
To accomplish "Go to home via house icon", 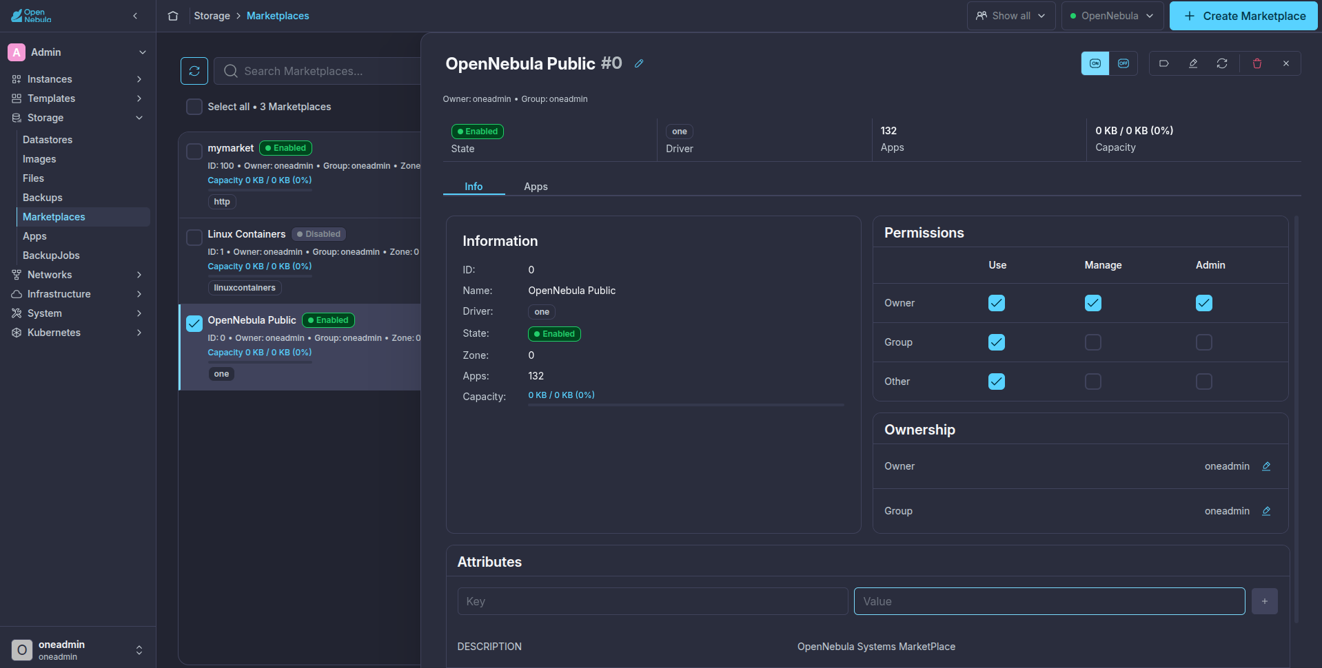I will [x=173, y=16].
